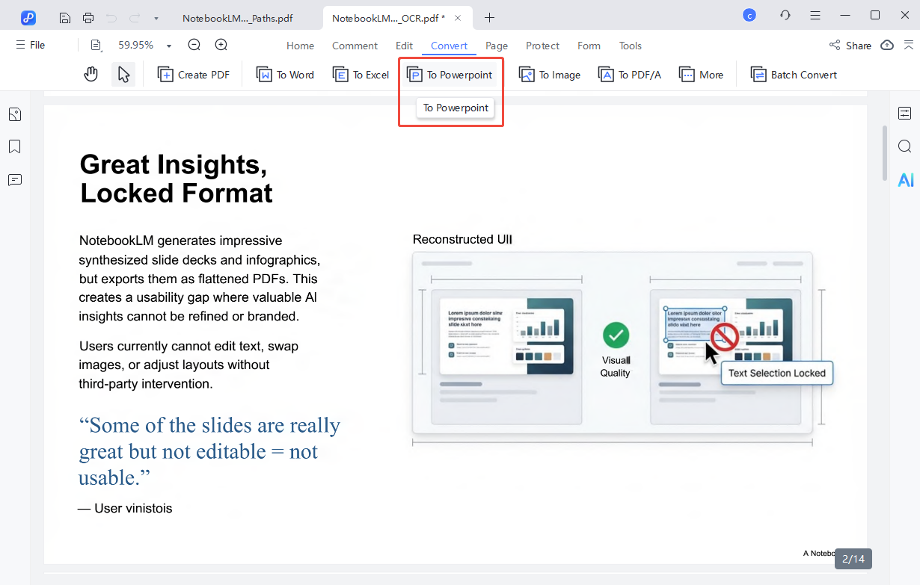Open the Search tool on right sidebar

[x=905, y=146]
